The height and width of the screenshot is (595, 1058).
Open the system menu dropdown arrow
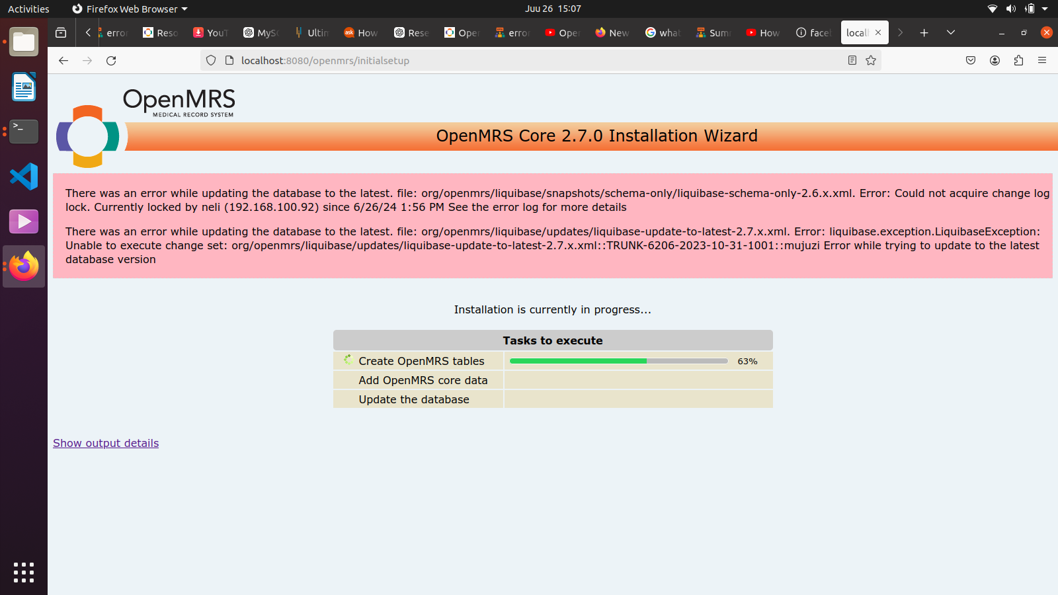tap(1045, 9)
